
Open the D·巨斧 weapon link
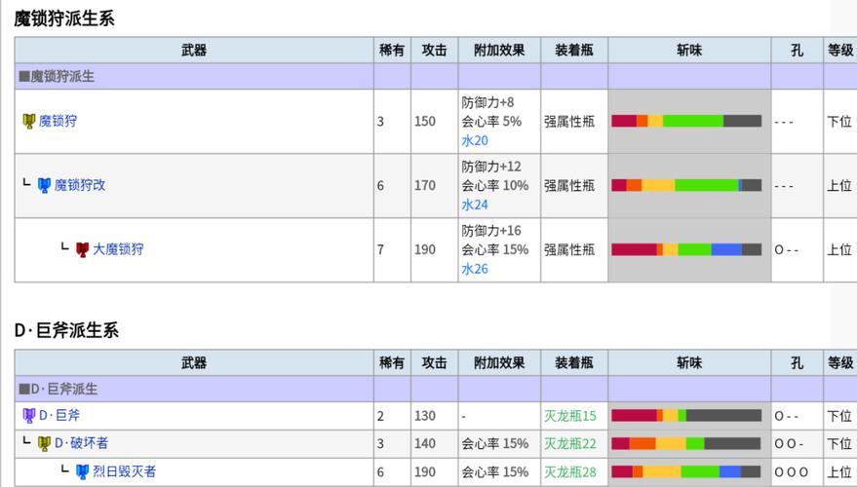[59, 416]
